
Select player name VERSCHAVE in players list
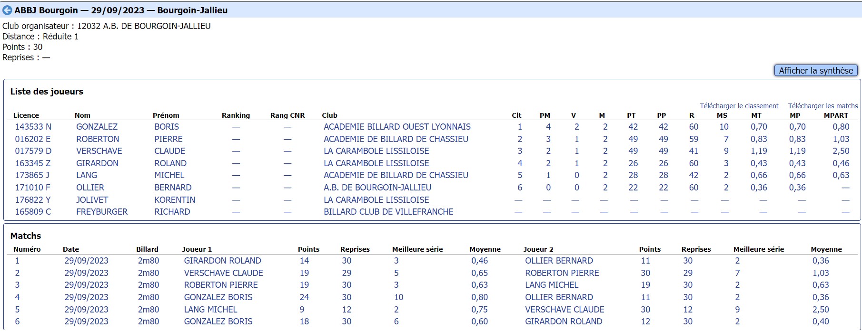click(x=99, y=151)
